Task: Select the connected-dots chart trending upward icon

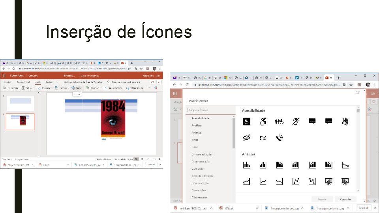Action: (x=296, y=181)
